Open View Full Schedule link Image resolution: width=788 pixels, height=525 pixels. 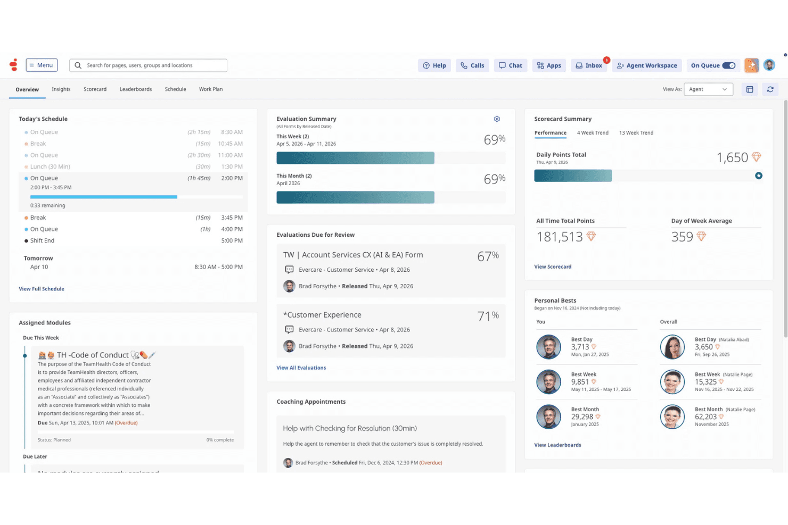42,289
